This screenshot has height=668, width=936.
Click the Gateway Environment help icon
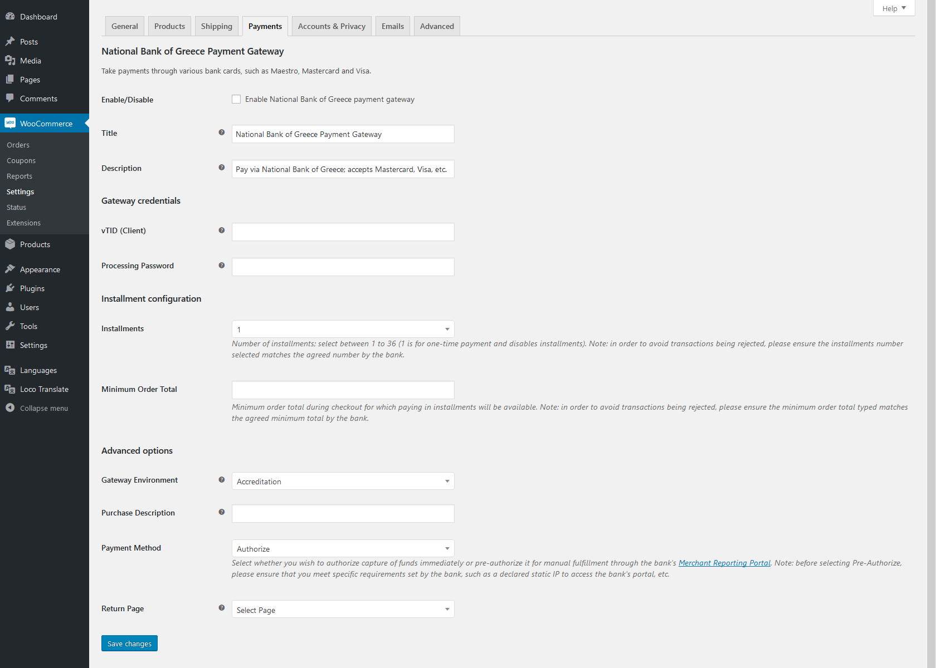[222, 480]
